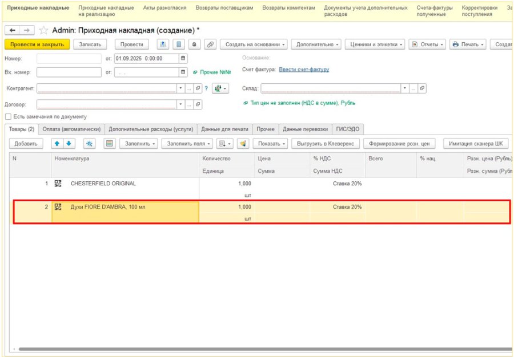Click the Провести button
The image size is (514, 357).
coord(132,44)
